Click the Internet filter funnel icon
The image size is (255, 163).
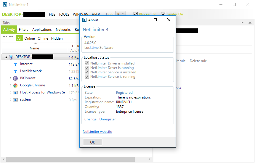pos(15,64)
